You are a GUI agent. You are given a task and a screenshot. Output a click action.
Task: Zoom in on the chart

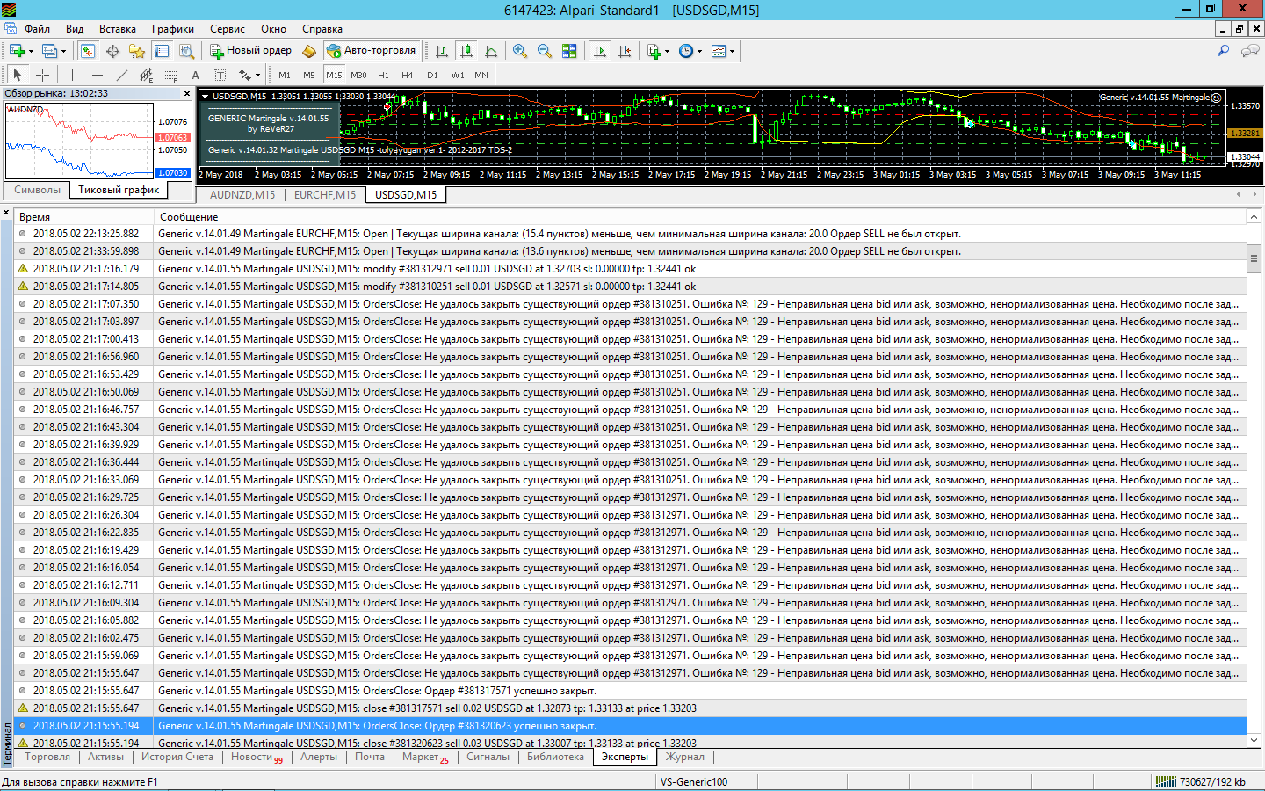[520, 51]
